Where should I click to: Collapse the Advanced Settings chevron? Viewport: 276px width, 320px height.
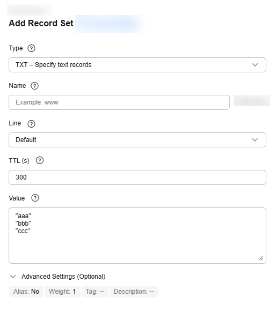(13, 277)
